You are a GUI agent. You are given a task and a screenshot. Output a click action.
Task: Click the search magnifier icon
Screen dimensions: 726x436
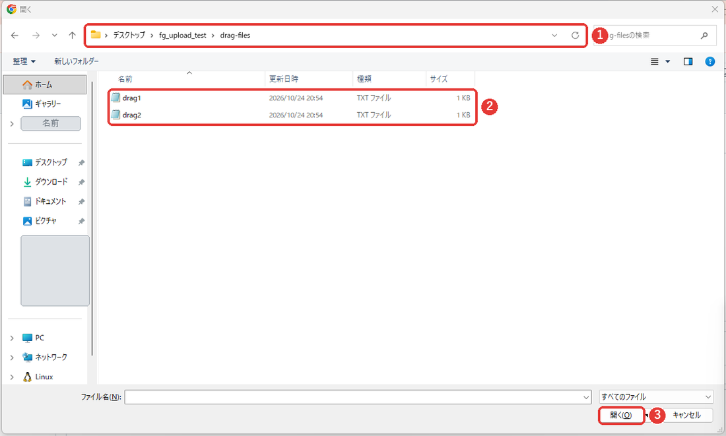pos(704,35)
